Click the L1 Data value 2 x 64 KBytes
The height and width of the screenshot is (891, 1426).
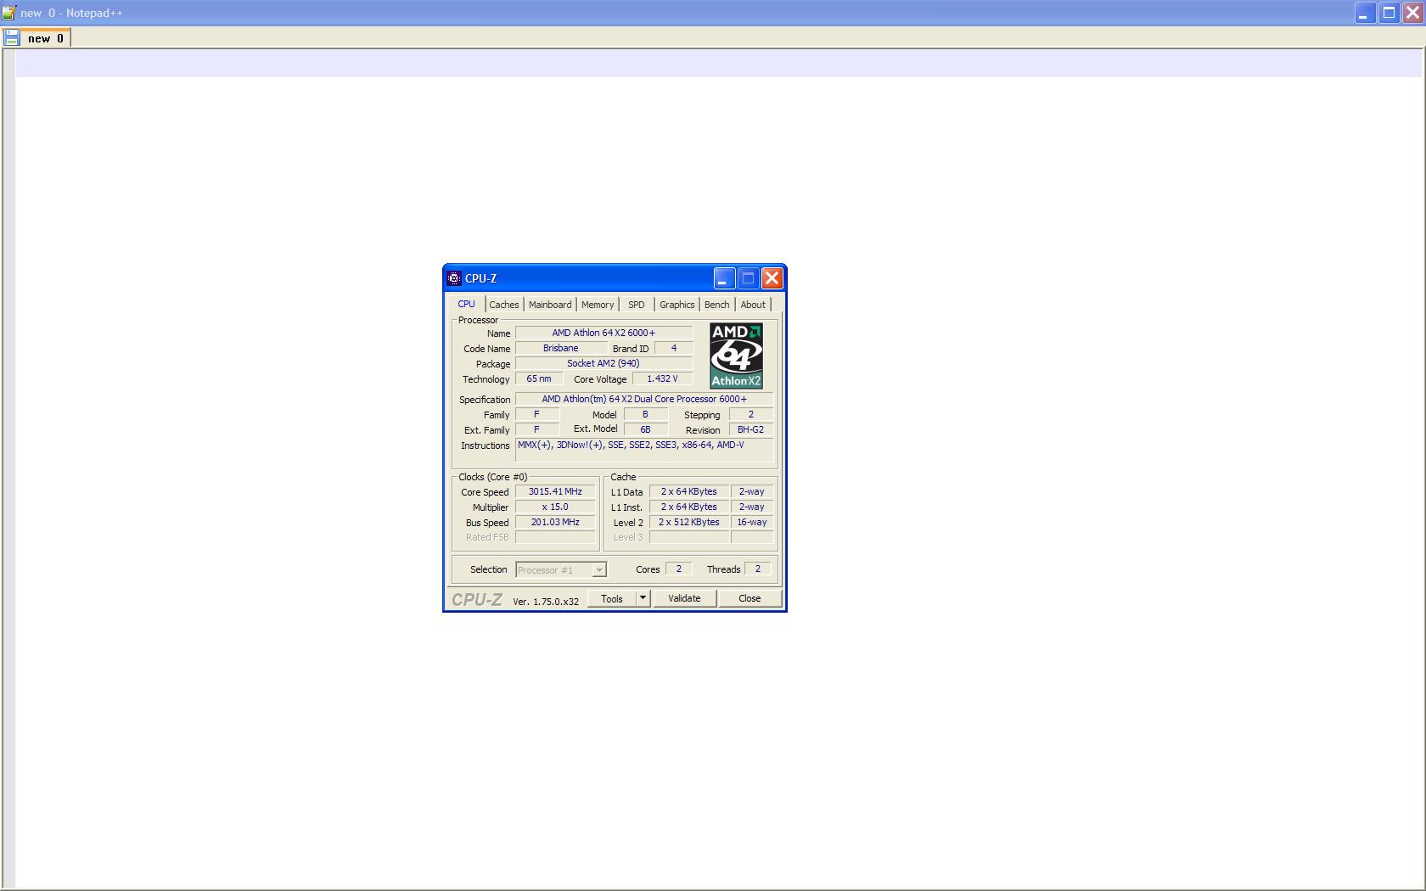[x=689, y=491]
